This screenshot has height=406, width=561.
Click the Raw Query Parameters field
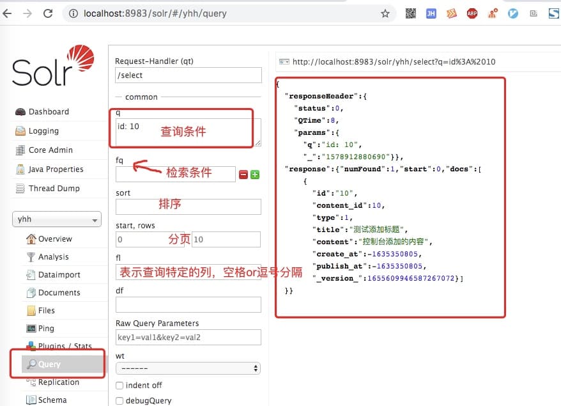pyautogui.click(x=188, y=337)
